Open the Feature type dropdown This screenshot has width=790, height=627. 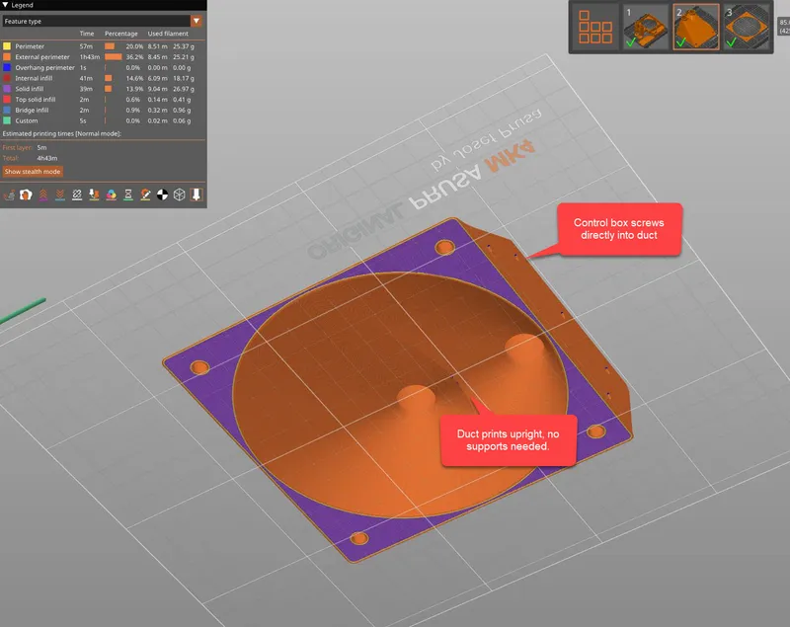pyautogui.click(x=103, y=21)
